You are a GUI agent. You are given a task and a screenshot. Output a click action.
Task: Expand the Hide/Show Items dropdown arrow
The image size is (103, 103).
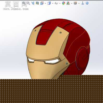[x=60, y=3]
